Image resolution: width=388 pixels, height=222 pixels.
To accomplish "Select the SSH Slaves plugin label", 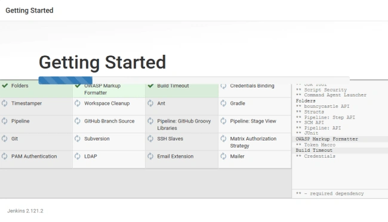I will [170, 139].
